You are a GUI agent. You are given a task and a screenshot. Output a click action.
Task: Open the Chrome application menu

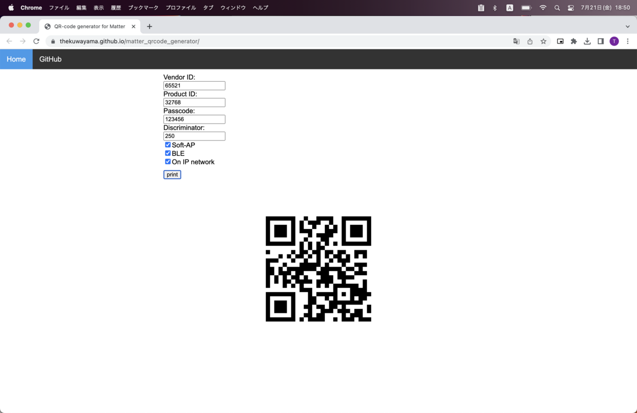(31, 7)
